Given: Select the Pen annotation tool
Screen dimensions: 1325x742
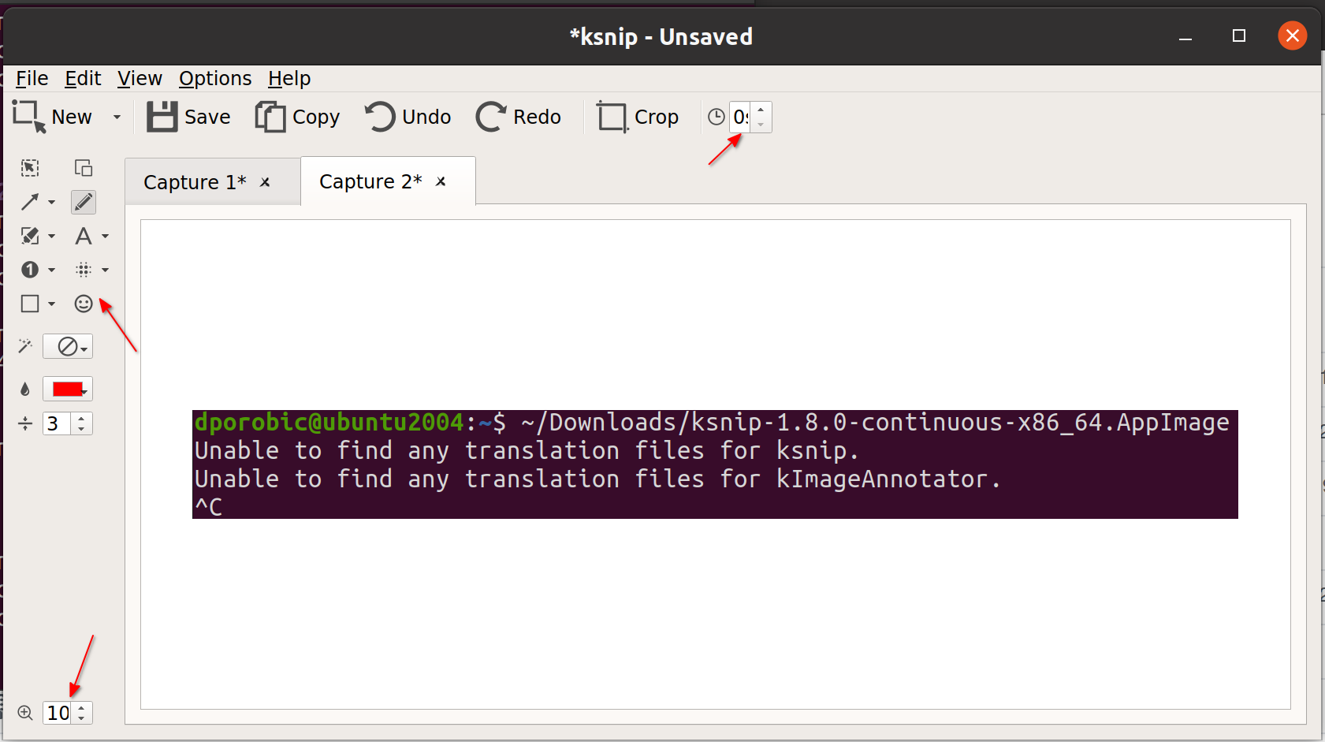Looking at the screenshot, I should 83,202.
